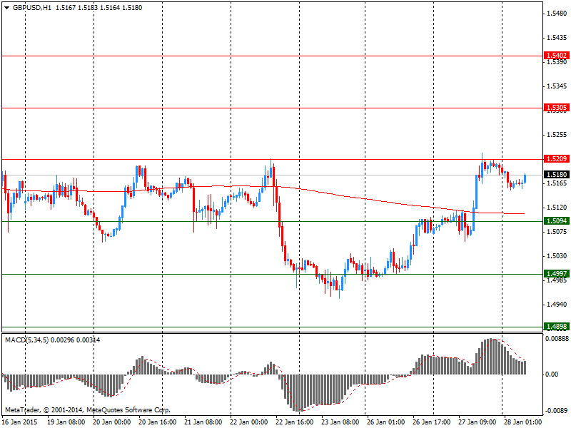Click the 1.5480 price scale value
The height and width of the screenshot is (428, 571).
coord(557,14)
